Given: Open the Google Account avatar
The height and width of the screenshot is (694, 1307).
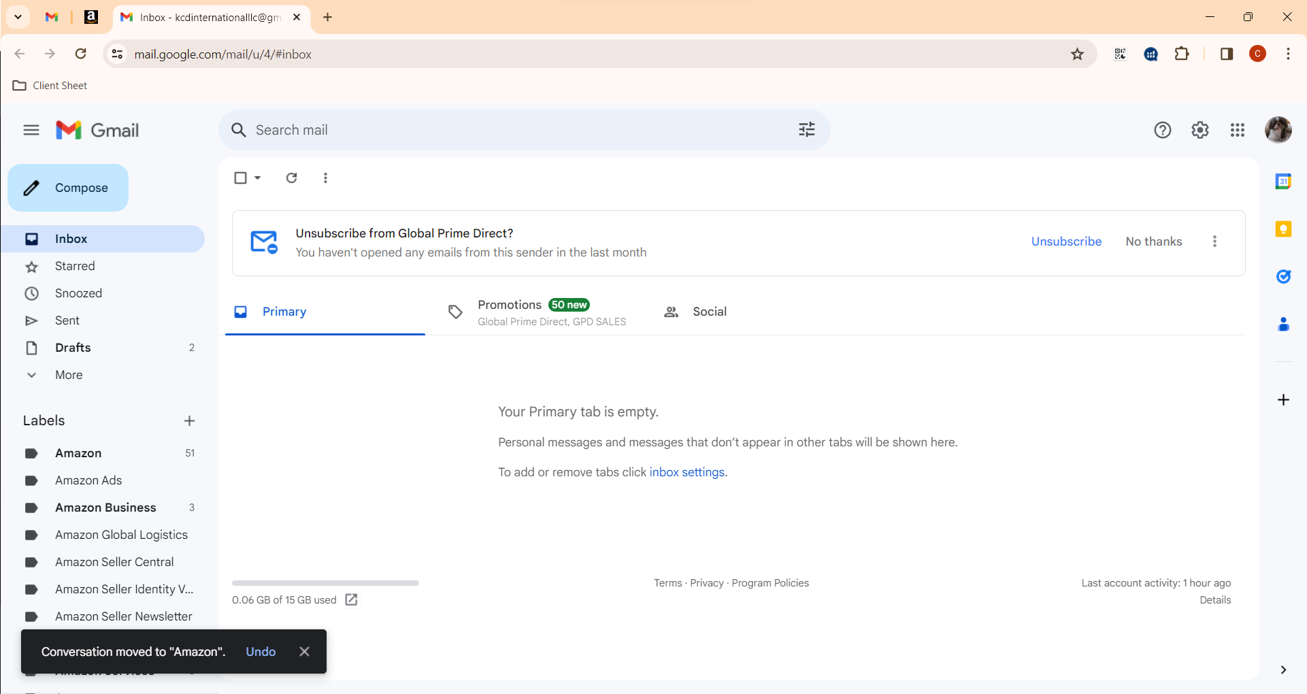Looking at the screenshot, I should pyautogui.click(x=1278, y=130).
